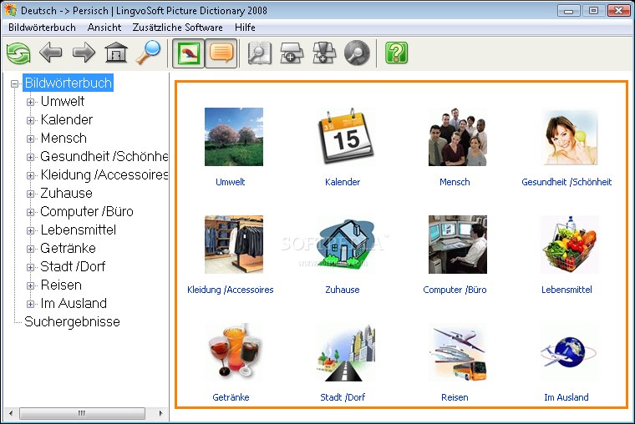Screen dimensions: 635x424
Task: Open the Lebensmittel link
Action: coord(566,290)
